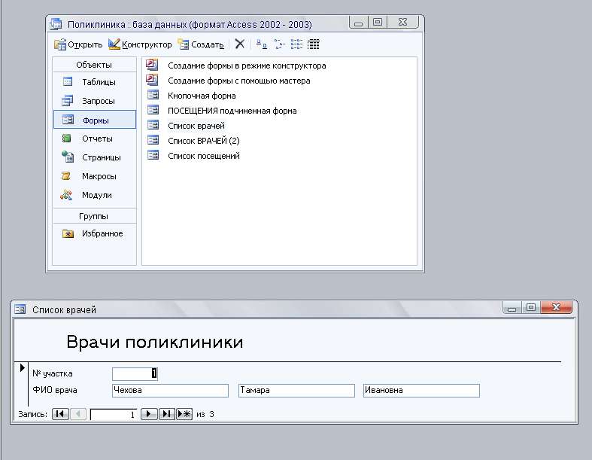Click the Избранное folder icon
Screen dimensions: 592x460
(68, 233)
